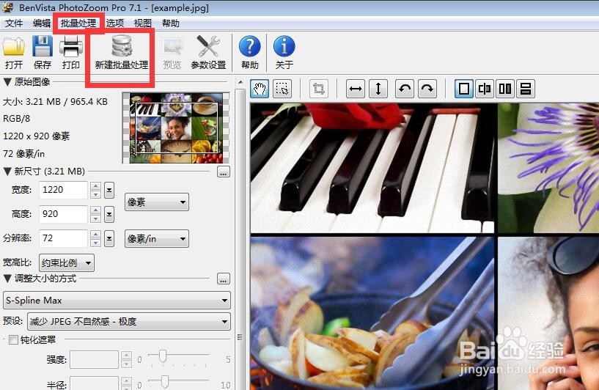This screenshot has height=390, width=599.
Task: Open the 视图 menu
Action: click(x=142, y=23)
